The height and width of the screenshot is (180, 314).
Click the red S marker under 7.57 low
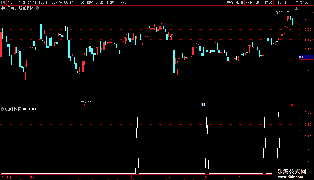(84, 105)
